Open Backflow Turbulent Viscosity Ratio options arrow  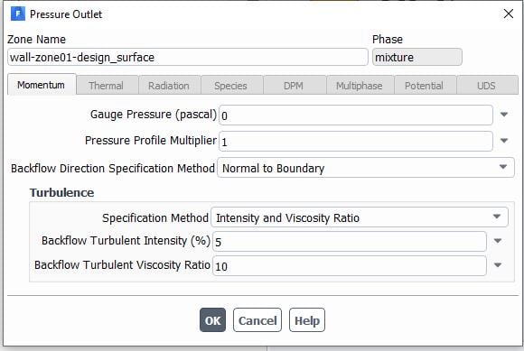coord(498,265)
